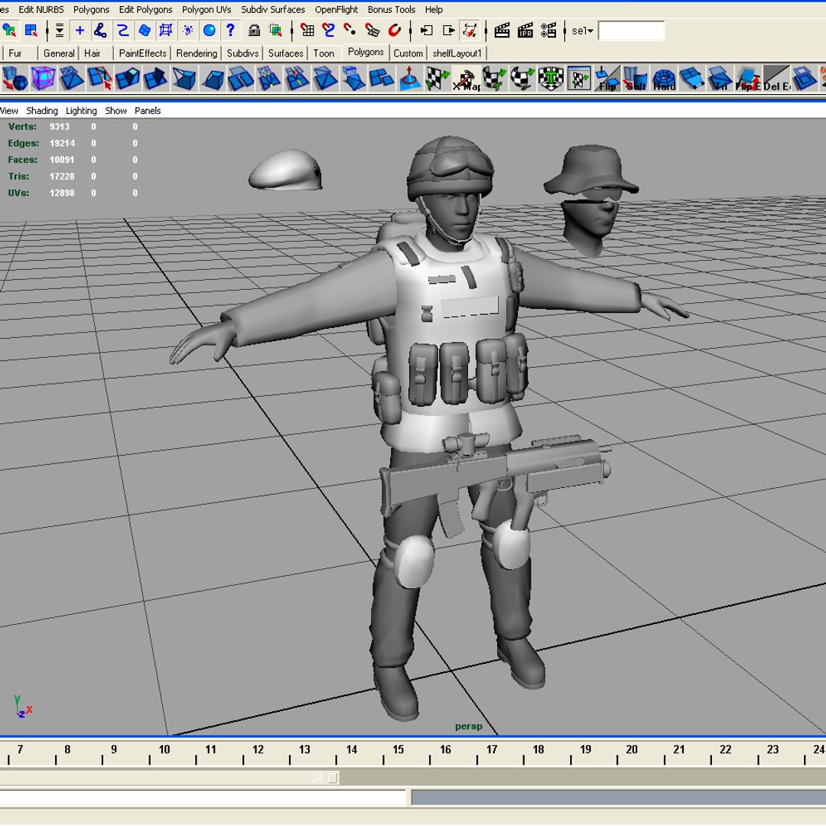Start IPR render with the IPR icon

coord(525,31)
